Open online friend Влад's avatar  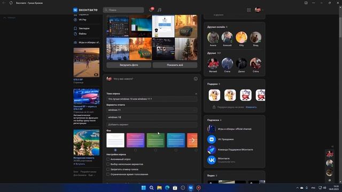(255, 37)
